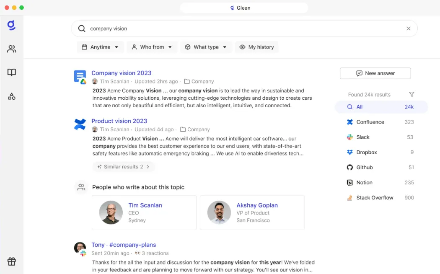Filter results by Notion
This screenshot has width=440, height=274.
[381, 183]
